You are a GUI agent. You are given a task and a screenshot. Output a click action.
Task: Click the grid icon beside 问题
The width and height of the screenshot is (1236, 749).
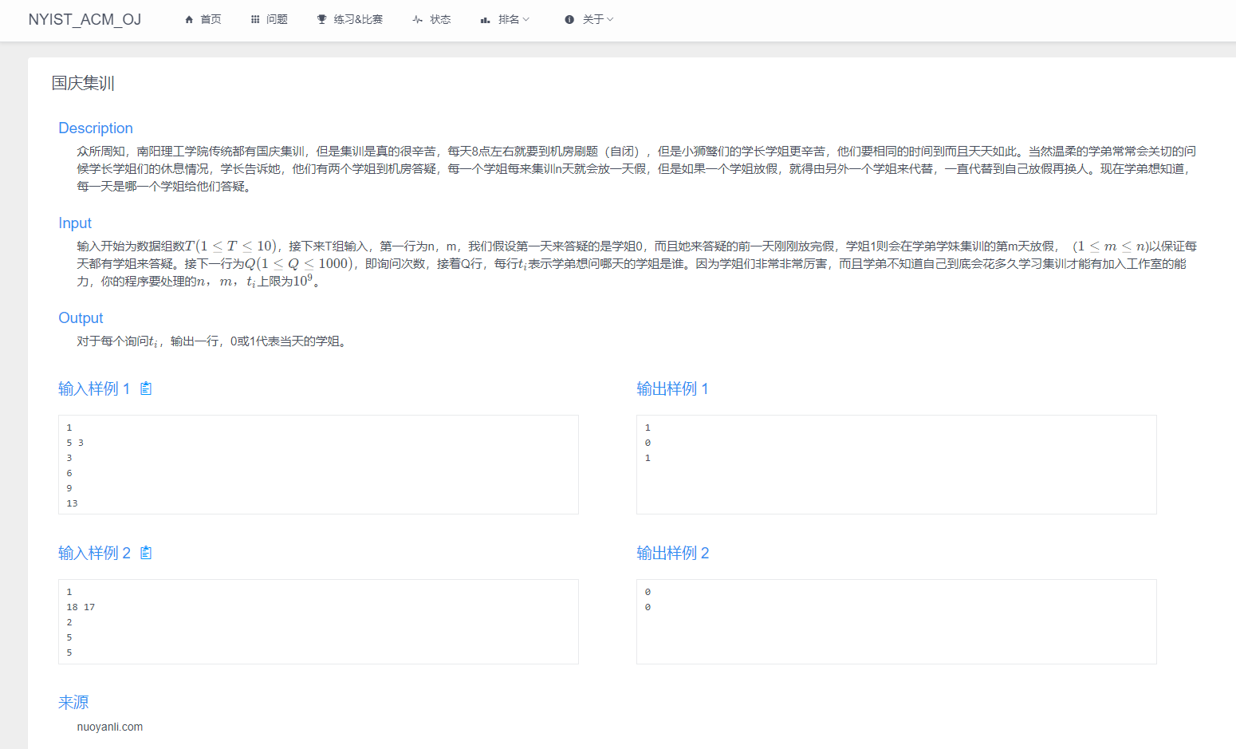[254, 18]
